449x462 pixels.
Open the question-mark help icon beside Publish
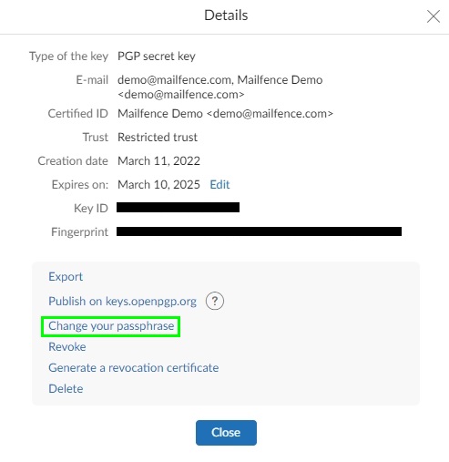(215, 301)
